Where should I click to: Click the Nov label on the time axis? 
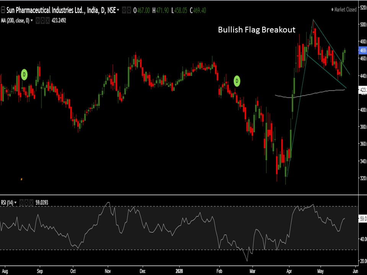(x=108, y=271)
